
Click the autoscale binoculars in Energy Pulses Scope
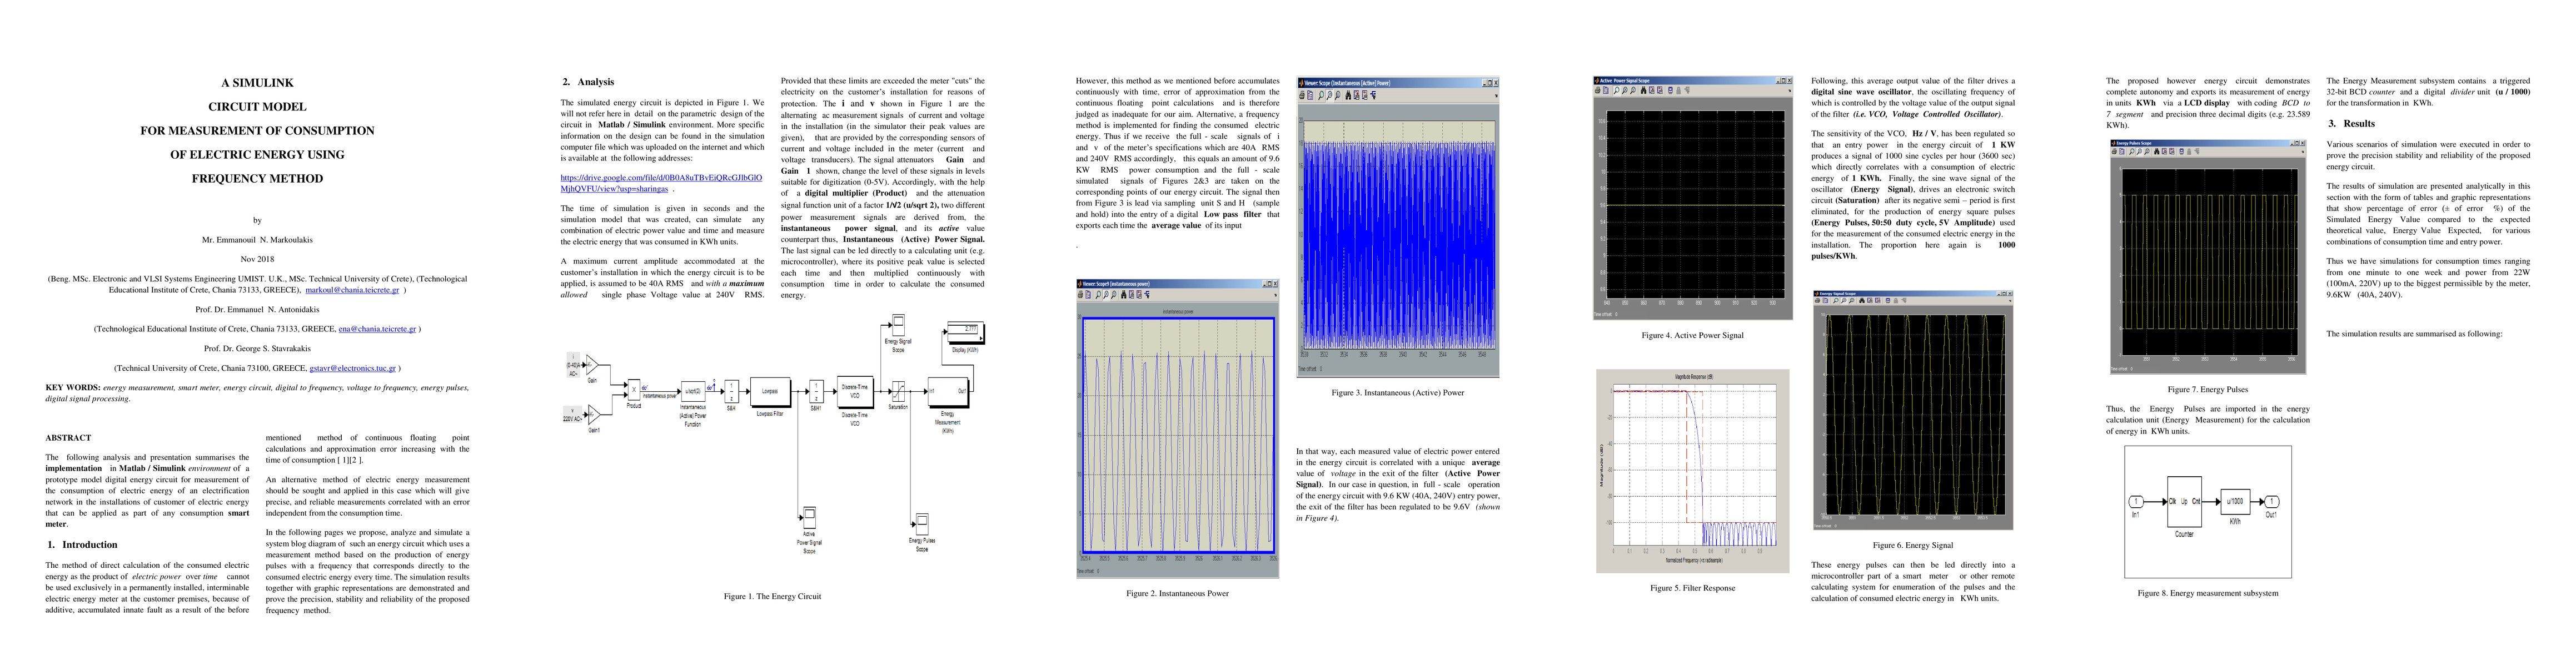pyautogui.click(x=2157, y=152)
